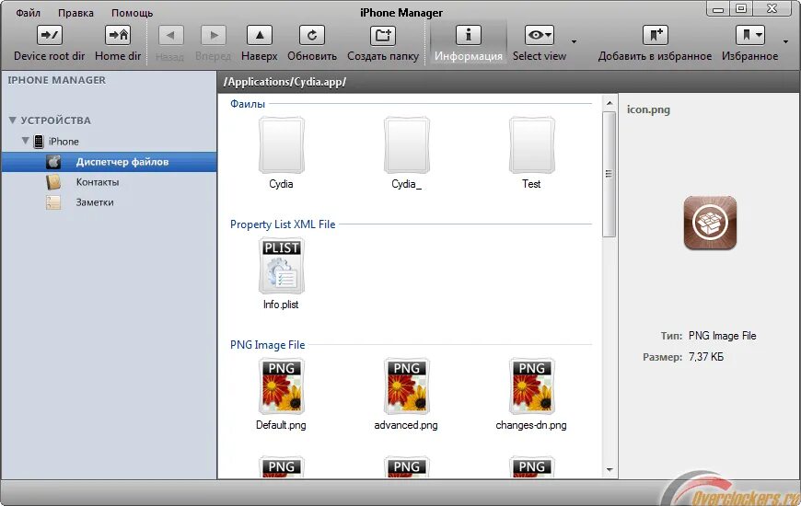Image resolution: width=801 pixels, height=506 pixels.
Task: Click the PNG Image File group header
Action: 268,345
